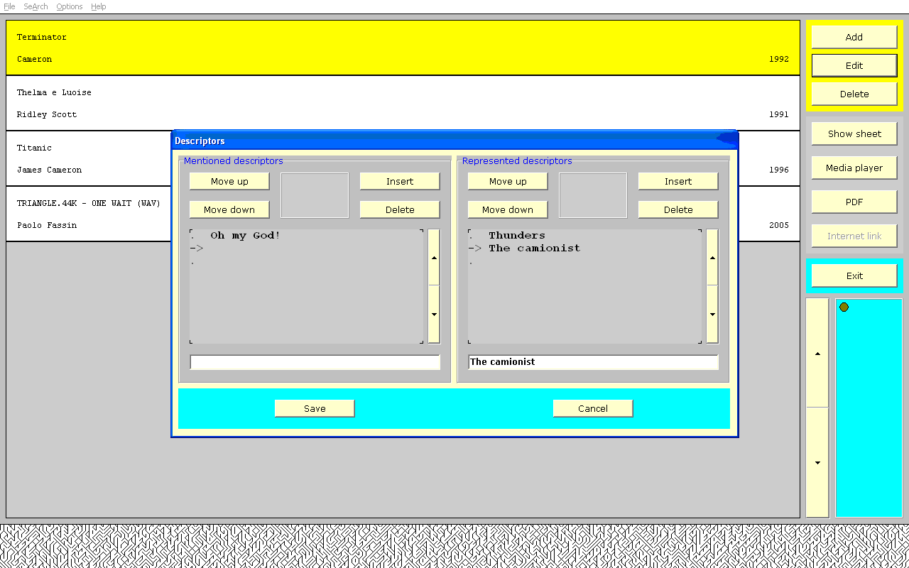
Task: Move down in Represented descriptors
Action: point(508,209)
